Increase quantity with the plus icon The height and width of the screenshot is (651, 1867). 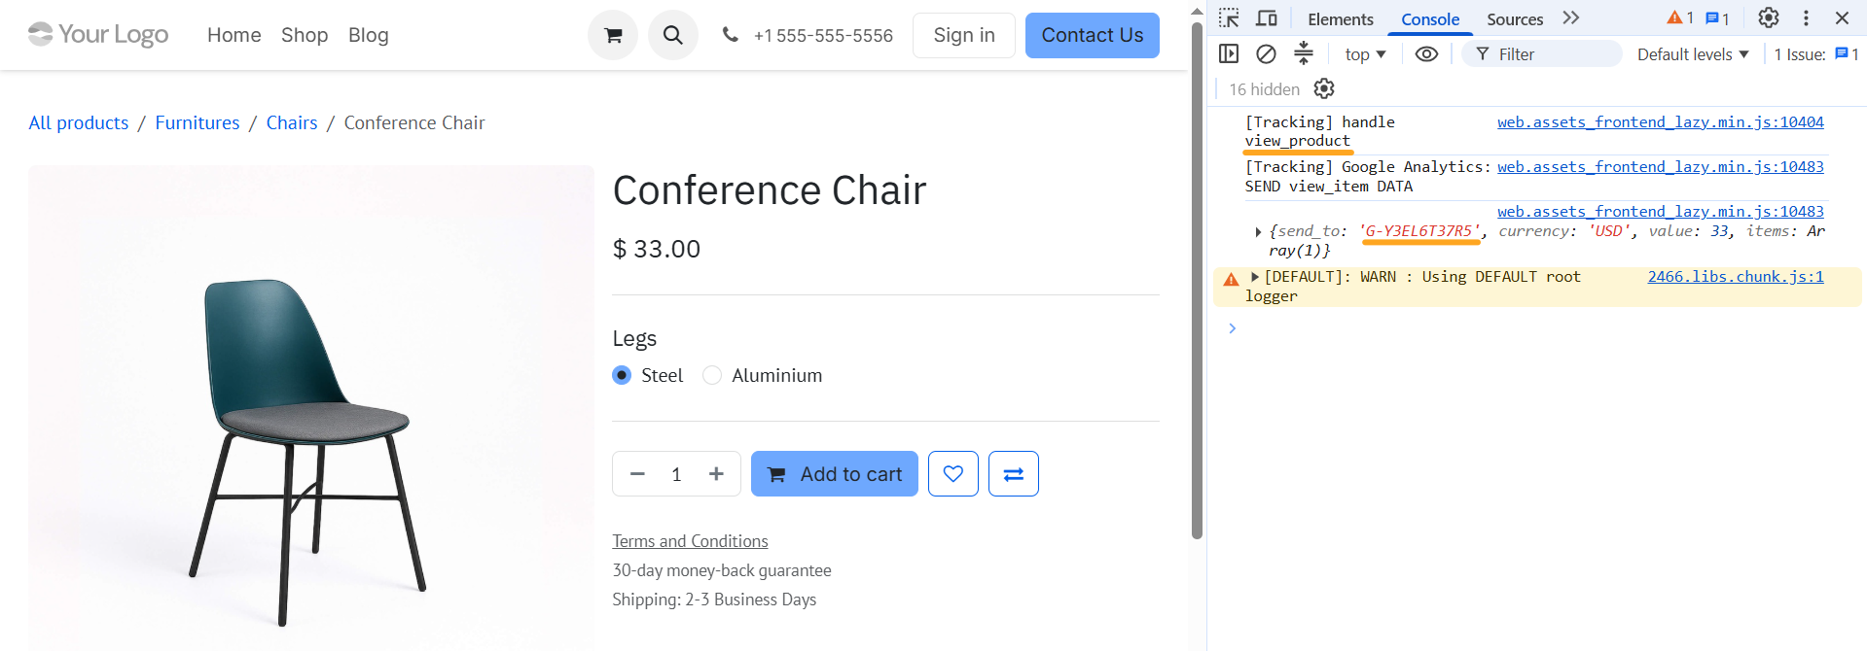(716, 474)
